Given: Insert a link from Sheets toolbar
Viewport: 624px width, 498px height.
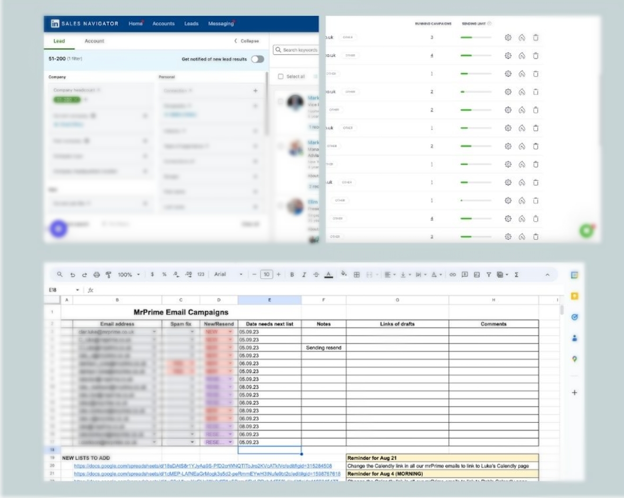Looking at the screenshot, I should (x=452, y=275).
